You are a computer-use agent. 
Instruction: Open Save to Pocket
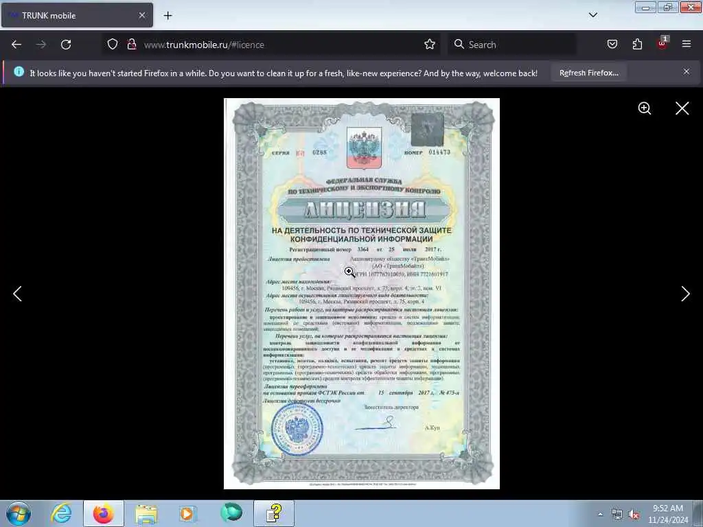(x=612, y=45)
